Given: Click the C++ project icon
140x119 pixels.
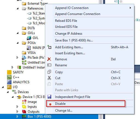Looking at the screenshot, I should 9,77.
